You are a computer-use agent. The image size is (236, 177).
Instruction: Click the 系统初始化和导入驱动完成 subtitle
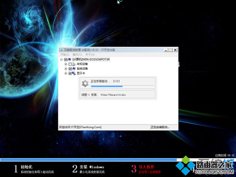coord(37,172)
